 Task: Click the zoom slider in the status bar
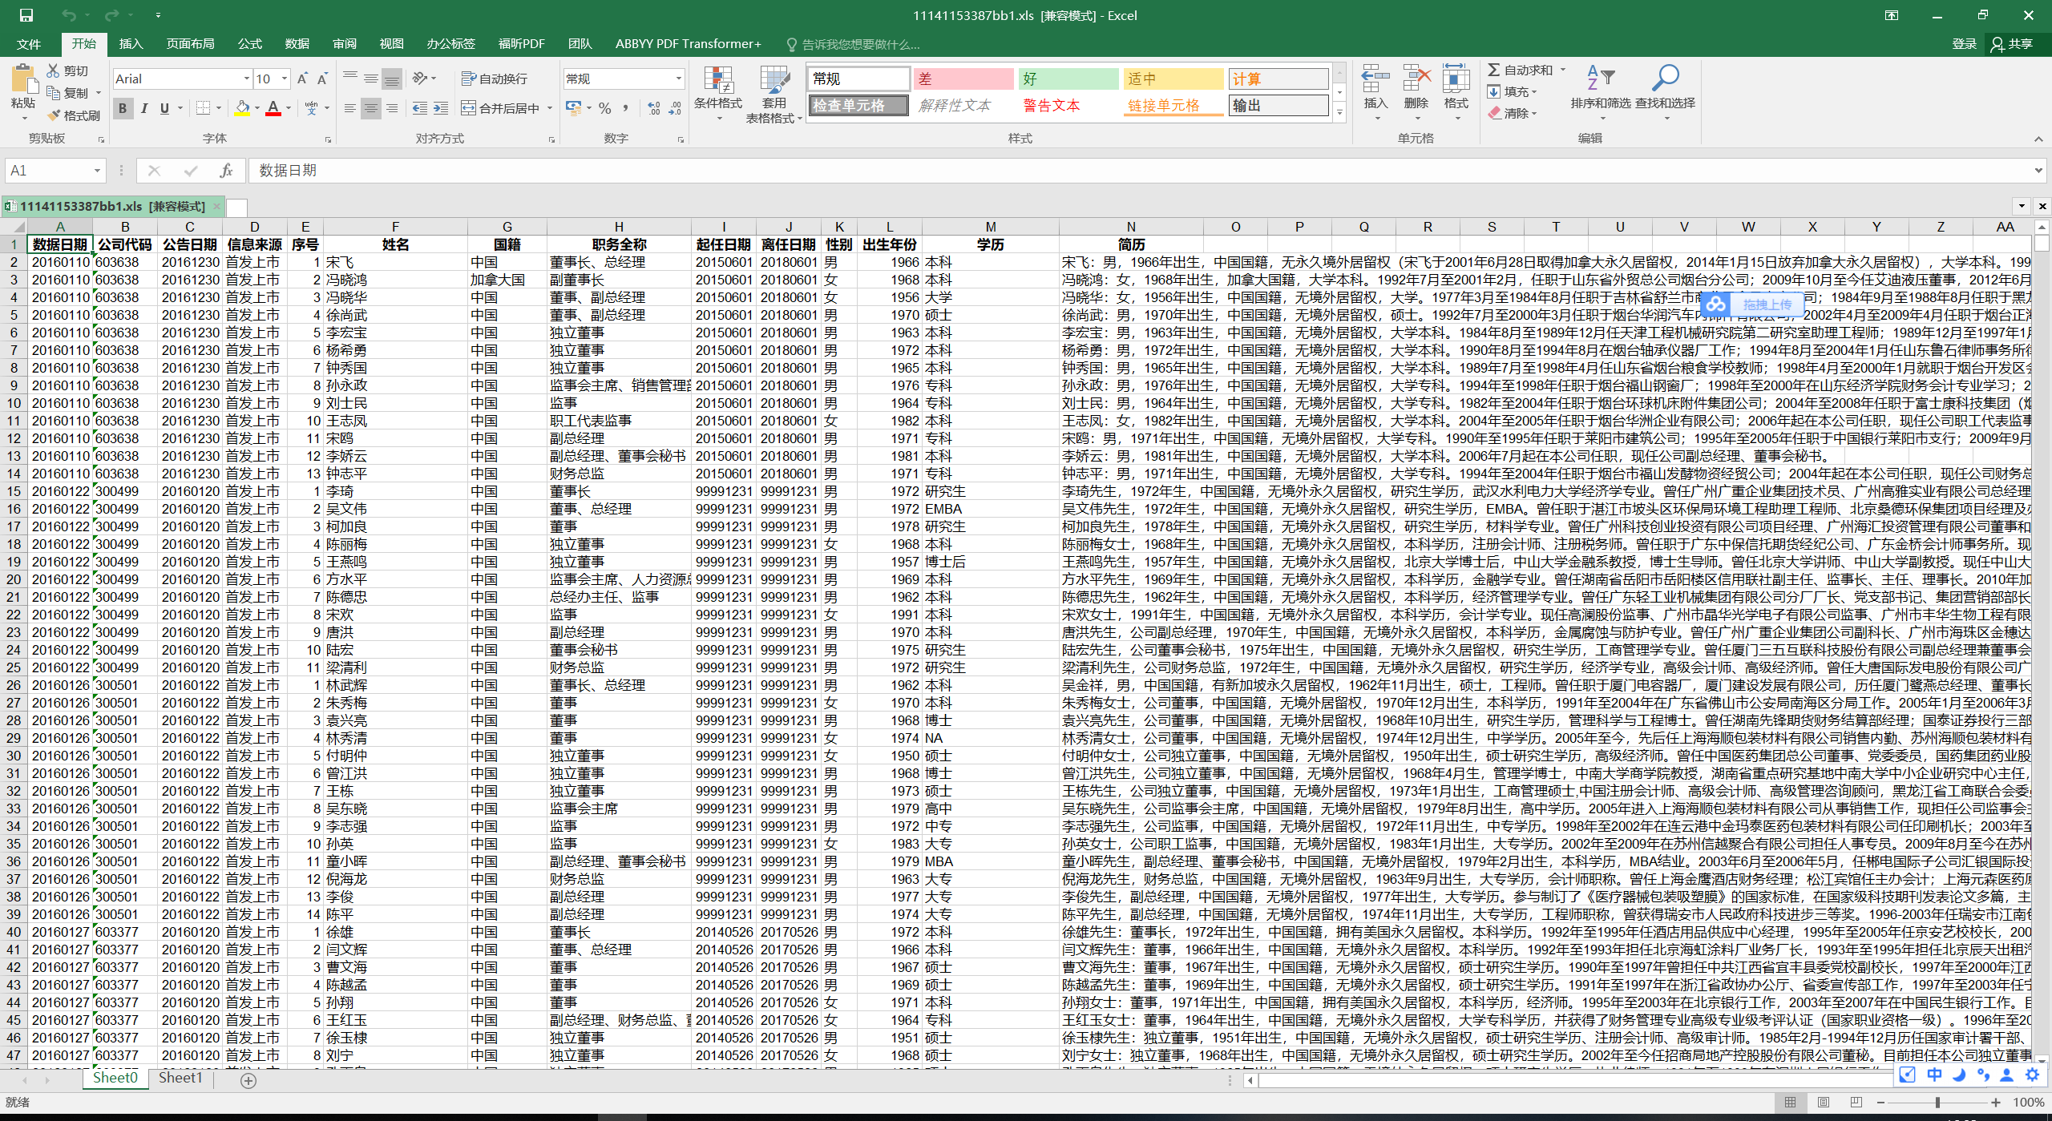tap(1937, 1103)
